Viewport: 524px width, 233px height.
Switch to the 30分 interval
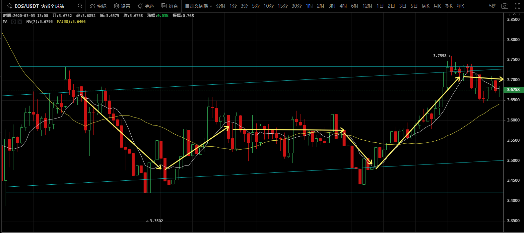(x=296, y=6)
